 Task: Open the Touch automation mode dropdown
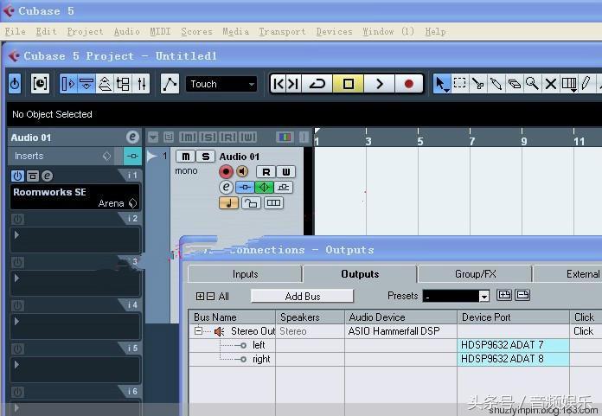point(221,84)
